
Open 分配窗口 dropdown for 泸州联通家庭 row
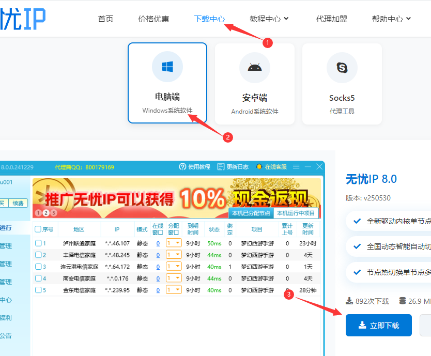(174, 243)
